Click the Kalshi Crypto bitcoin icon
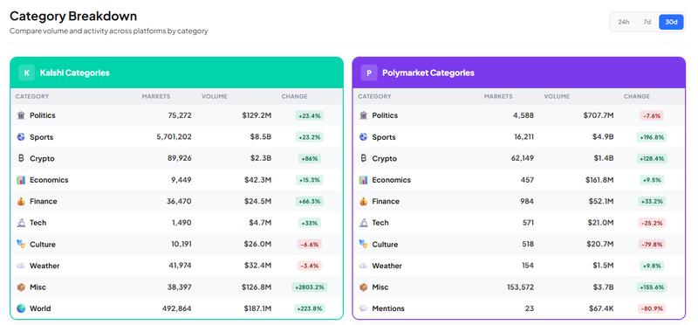The width and height of the screenshot is (698, 325). point(21,158)
